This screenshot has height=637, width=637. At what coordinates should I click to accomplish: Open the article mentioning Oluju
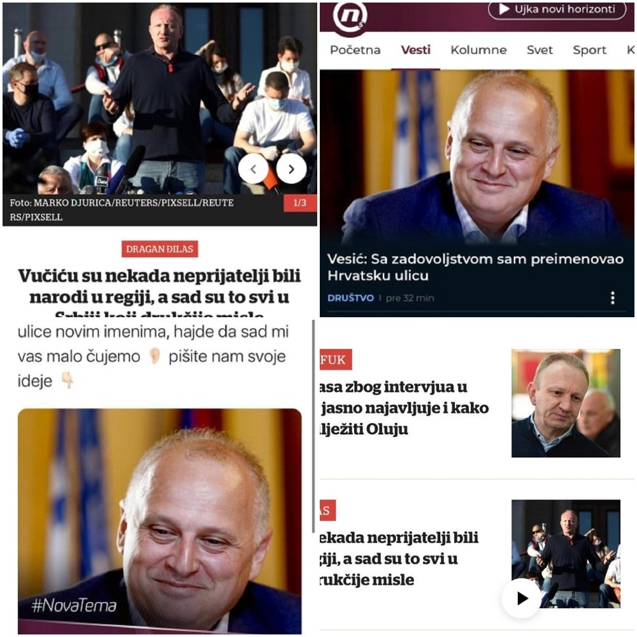coord(404,408)
